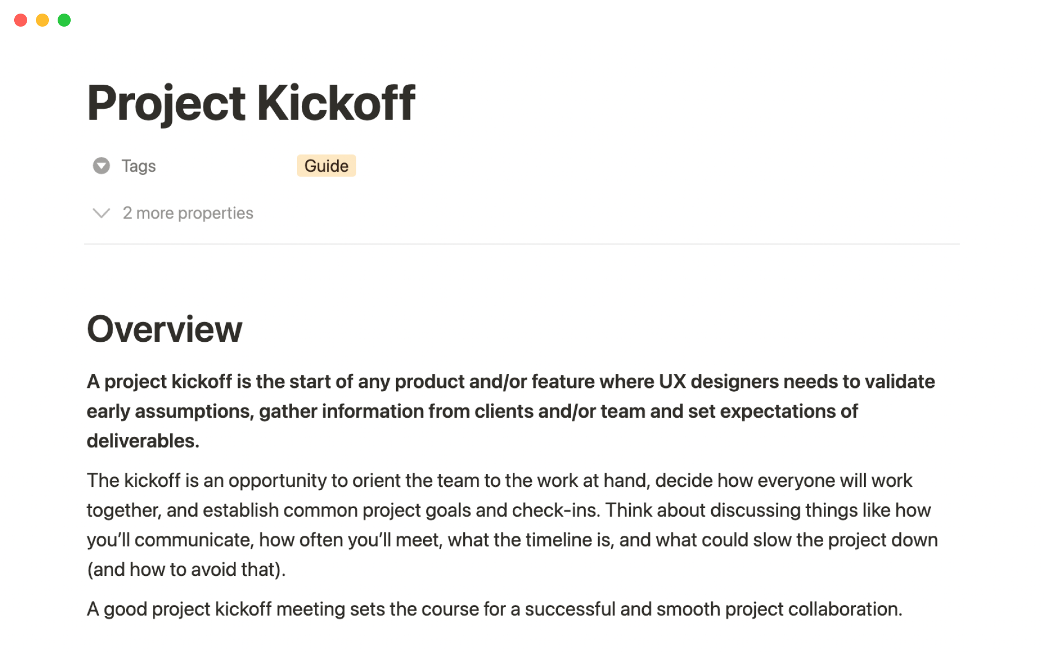Select the Guide tag chip
The image size is (1044, 652).
pos(326,166)
